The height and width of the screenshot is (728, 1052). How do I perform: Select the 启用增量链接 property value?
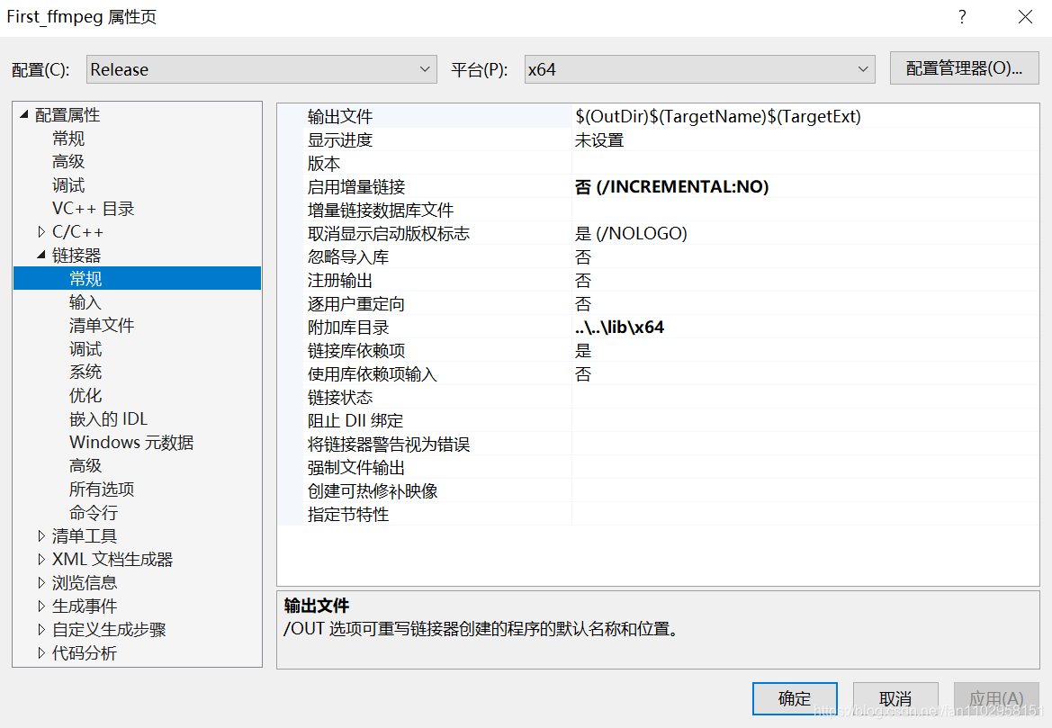click(675, 186)
